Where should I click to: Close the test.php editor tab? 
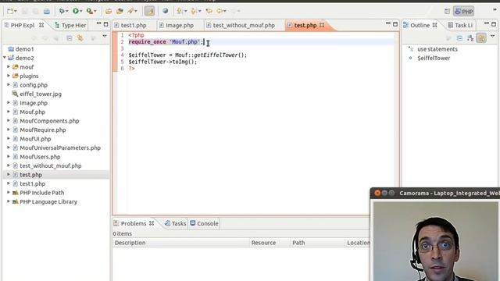(x=322, y=25)
